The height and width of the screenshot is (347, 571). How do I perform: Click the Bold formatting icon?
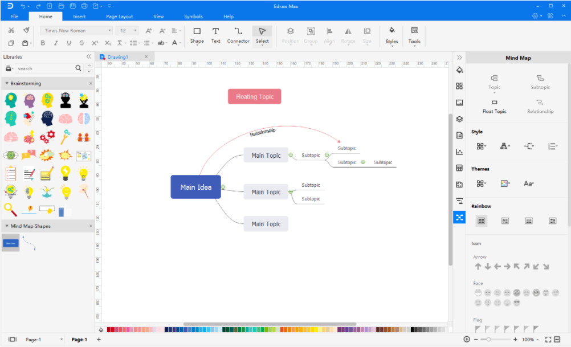tap(42, 43)
